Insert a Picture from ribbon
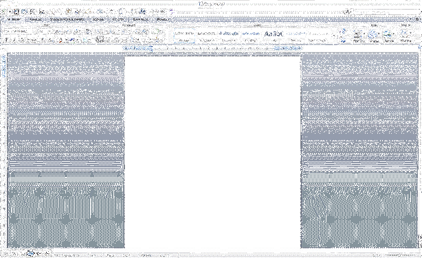 (x=388, y=36)
